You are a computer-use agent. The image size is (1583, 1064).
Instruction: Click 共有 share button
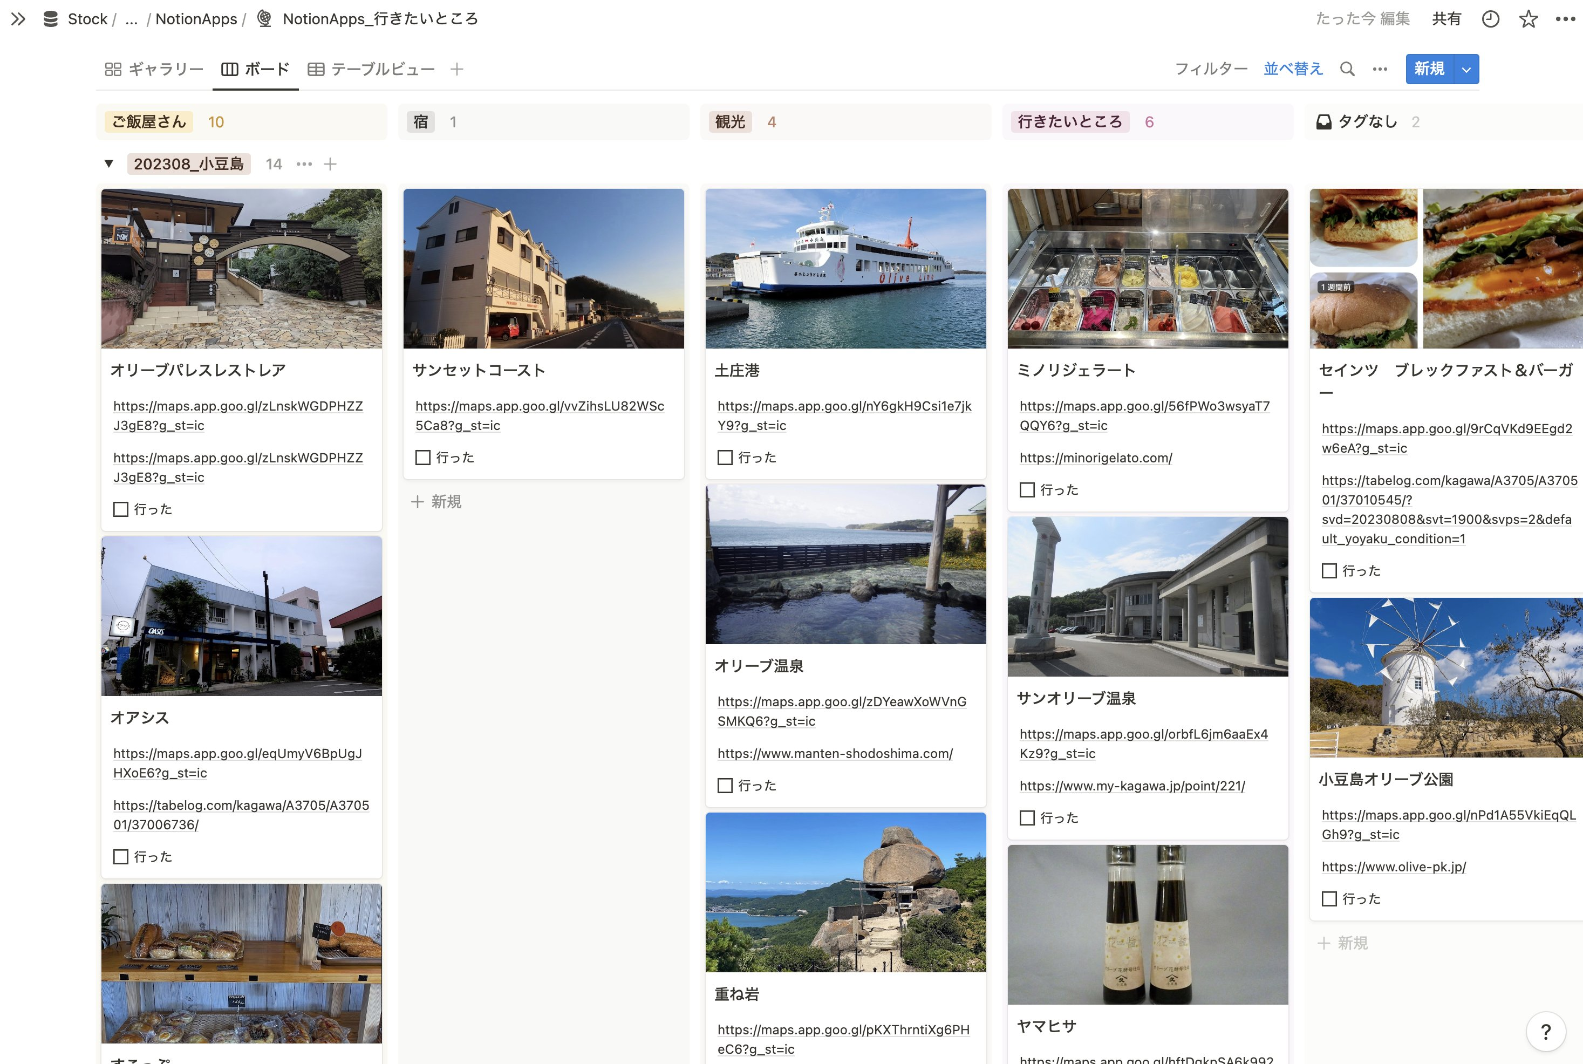[x=1446, y=19]
